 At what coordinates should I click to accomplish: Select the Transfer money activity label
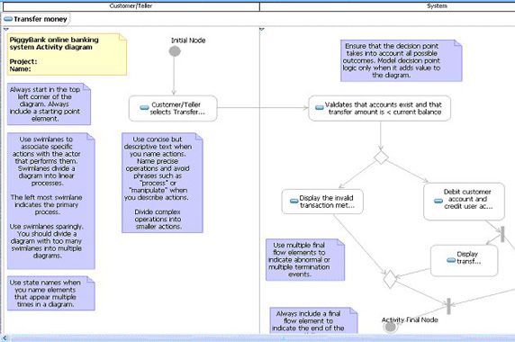click(41, 20)
